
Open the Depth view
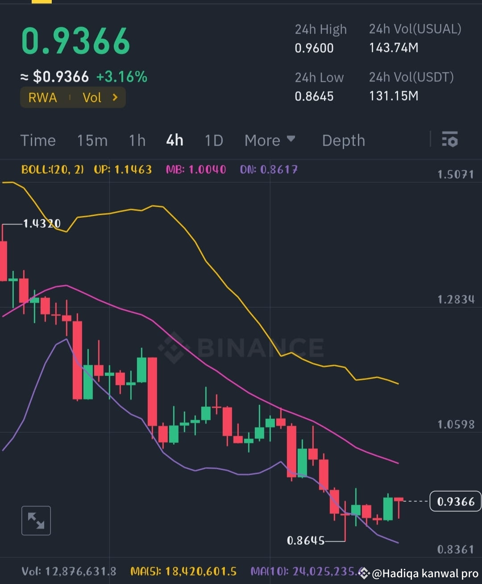(343, 140)
